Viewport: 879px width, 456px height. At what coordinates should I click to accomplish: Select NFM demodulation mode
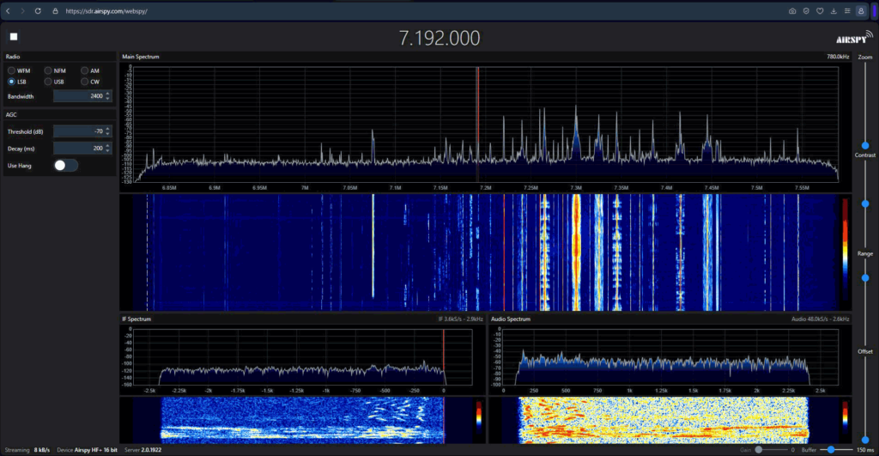pyautogui.click(x=48, y=70)
